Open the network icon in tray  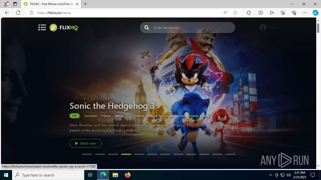283,175
